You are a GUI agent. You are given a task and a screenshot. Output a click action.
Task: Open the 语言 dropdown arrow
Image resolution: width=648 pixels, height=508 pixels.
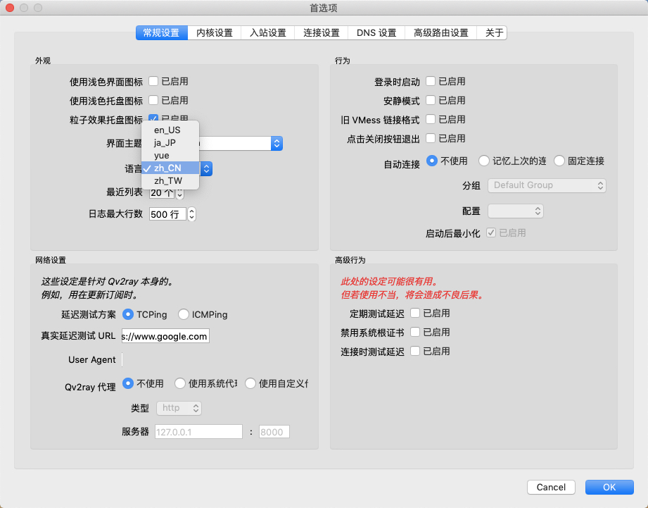[206, 169]
